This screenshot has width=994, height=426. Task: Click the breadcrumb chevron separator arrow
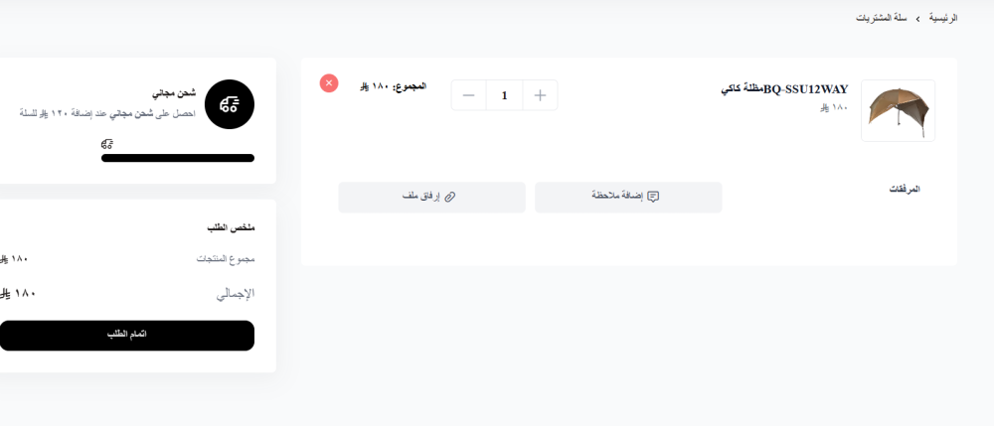click(x=917, y=19)
